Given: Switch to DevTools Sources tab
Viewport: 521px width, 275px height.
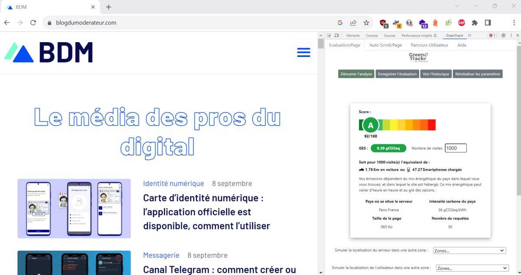Looking at the screenshot, I should (389, 36).
